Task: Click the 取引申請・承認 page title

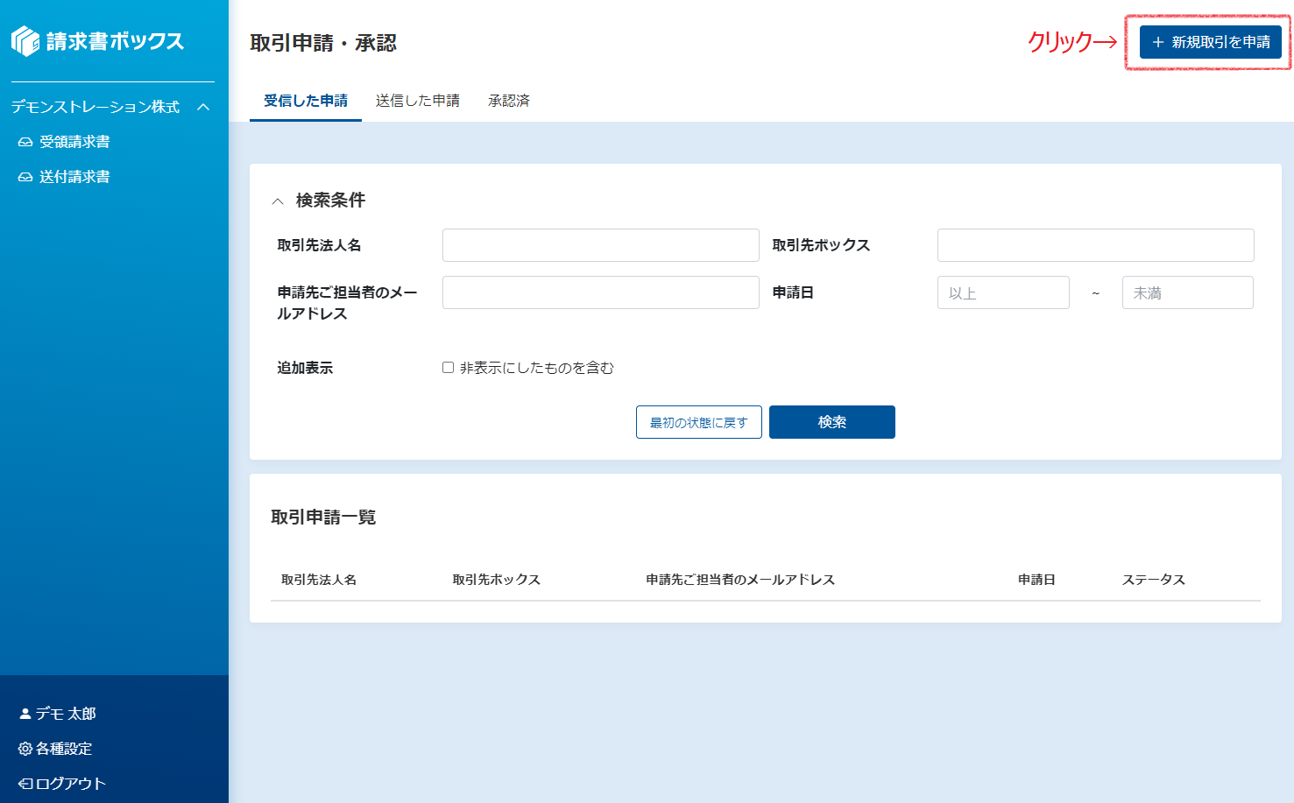Action: coord(323,43)
